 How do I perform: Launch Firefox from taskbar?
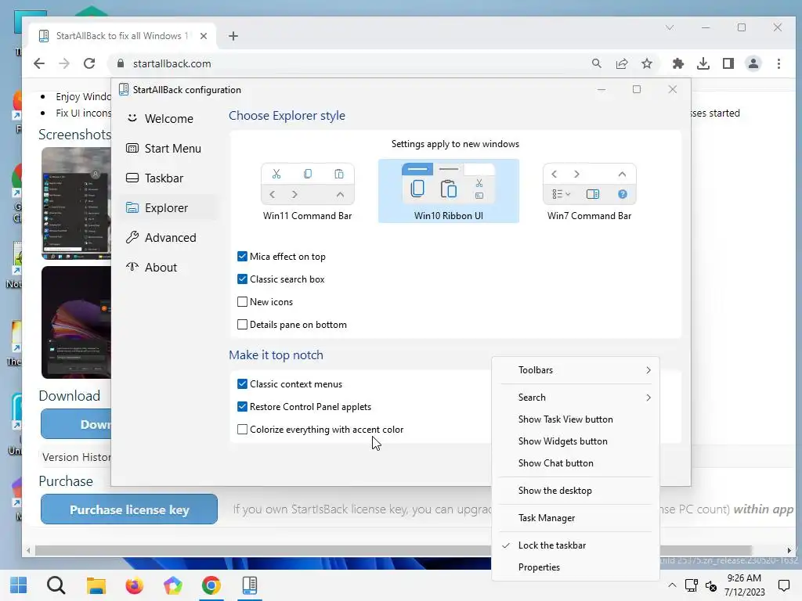135,585
